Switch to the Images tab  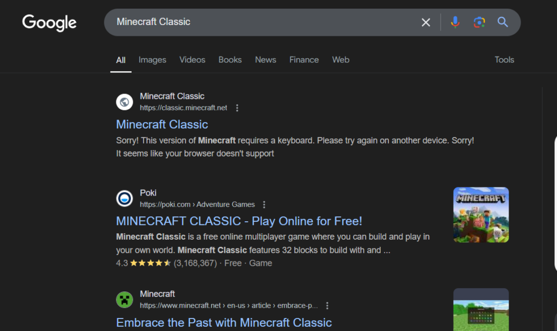[x=152, y=60]
